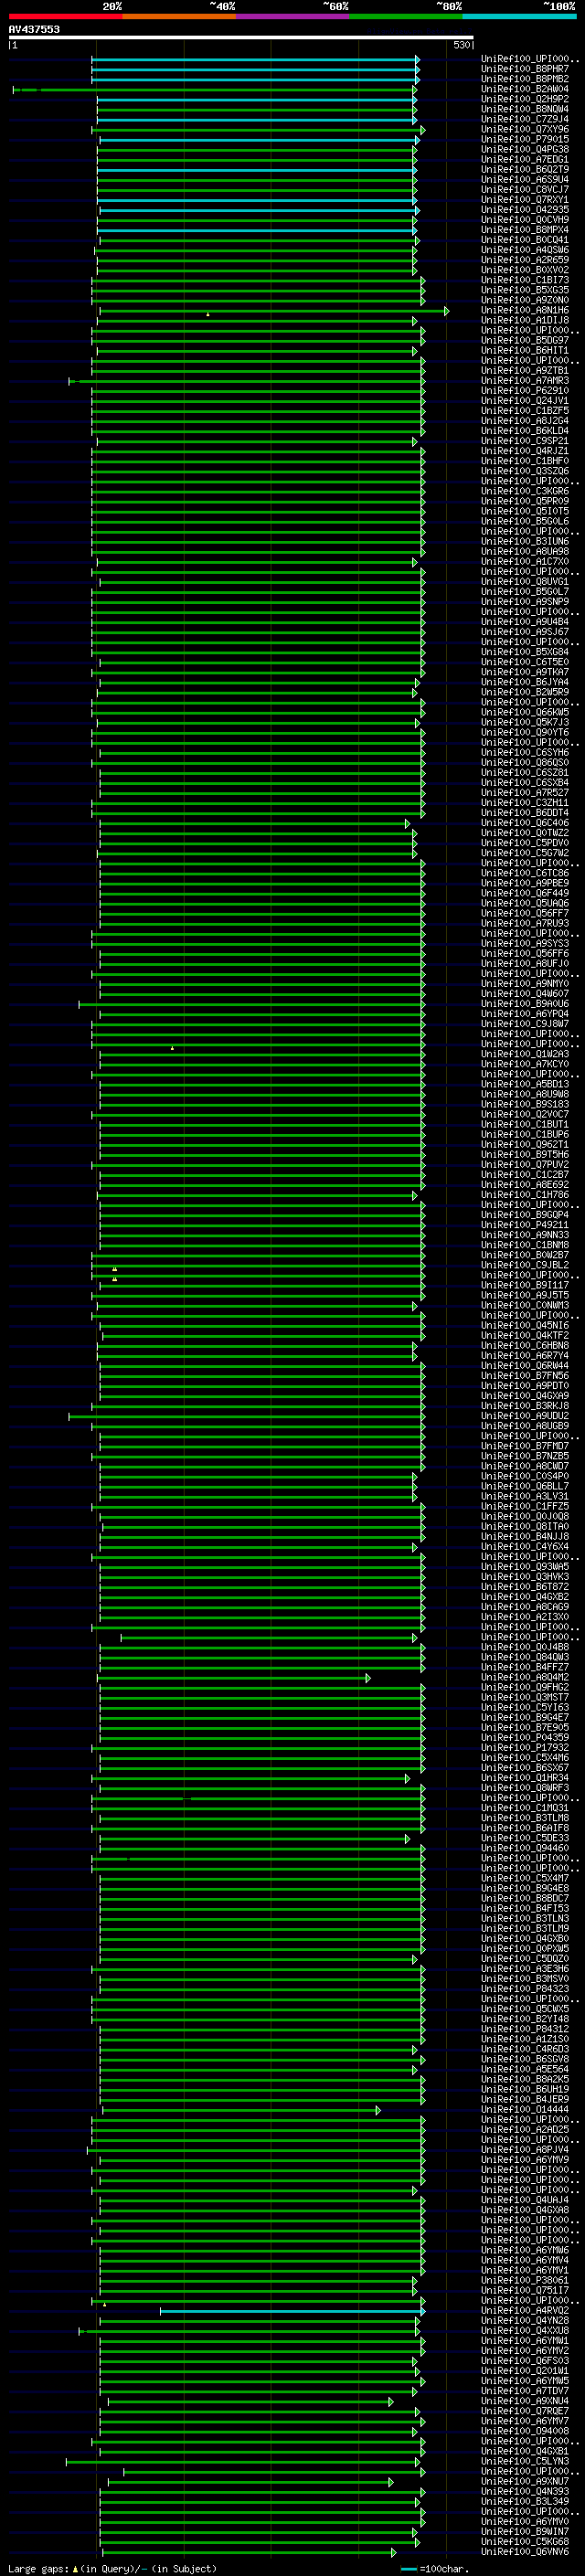The image size is (585, 2576).
Task: Click the red ~20% identity legend bar
Action: coord(65,16)
